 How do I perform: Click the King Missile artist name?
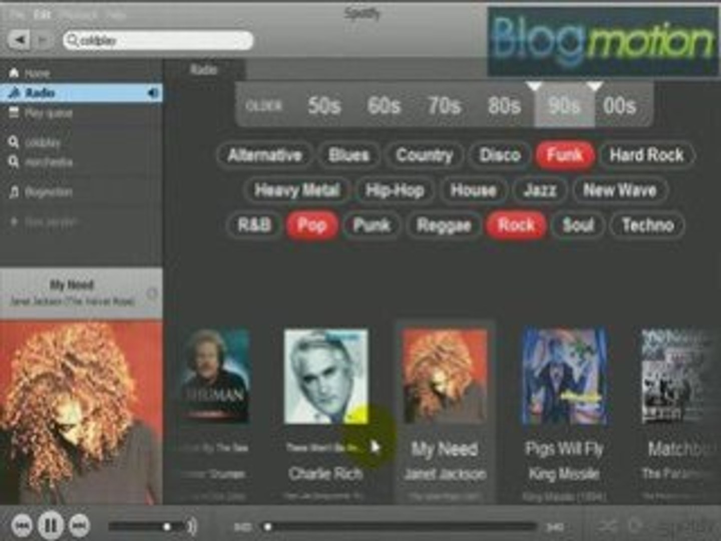[x=564, y=473]
